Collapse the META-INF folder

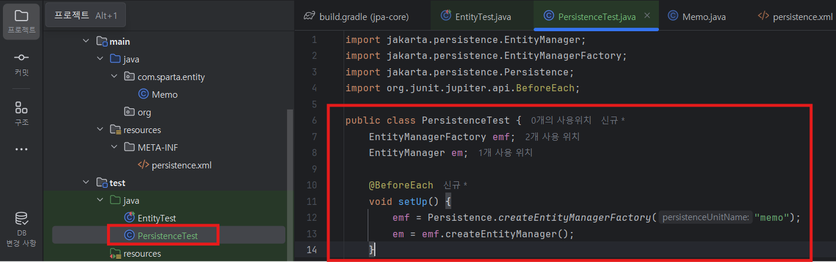(114, 147)
